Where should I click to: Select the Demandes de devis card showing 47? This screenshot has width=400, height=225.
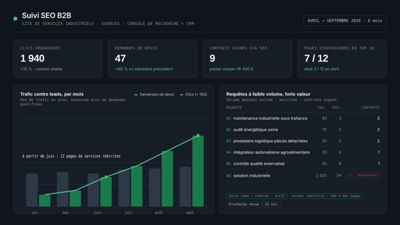point(153,58)
